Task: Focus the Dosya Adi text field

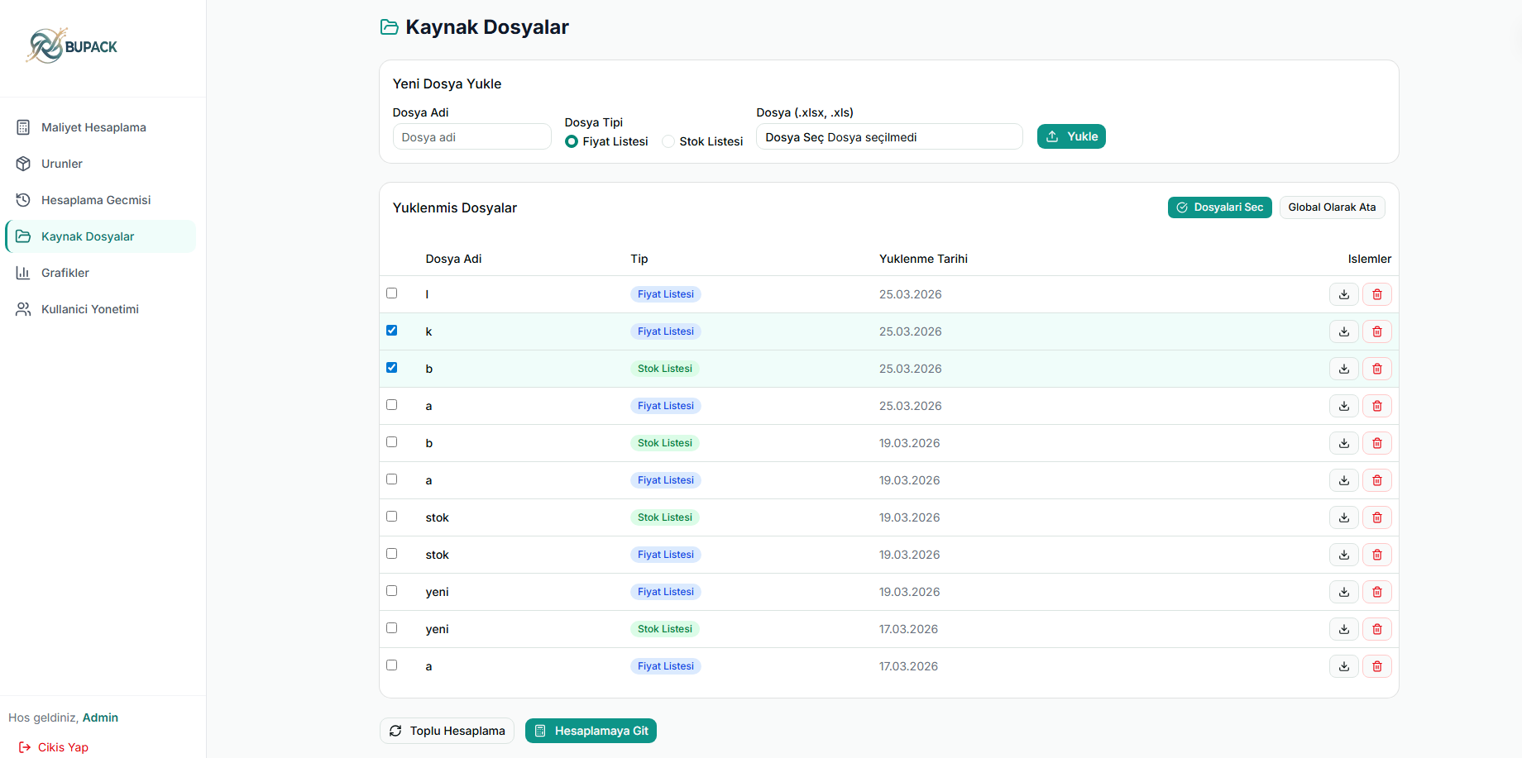Action: [471, 137]
